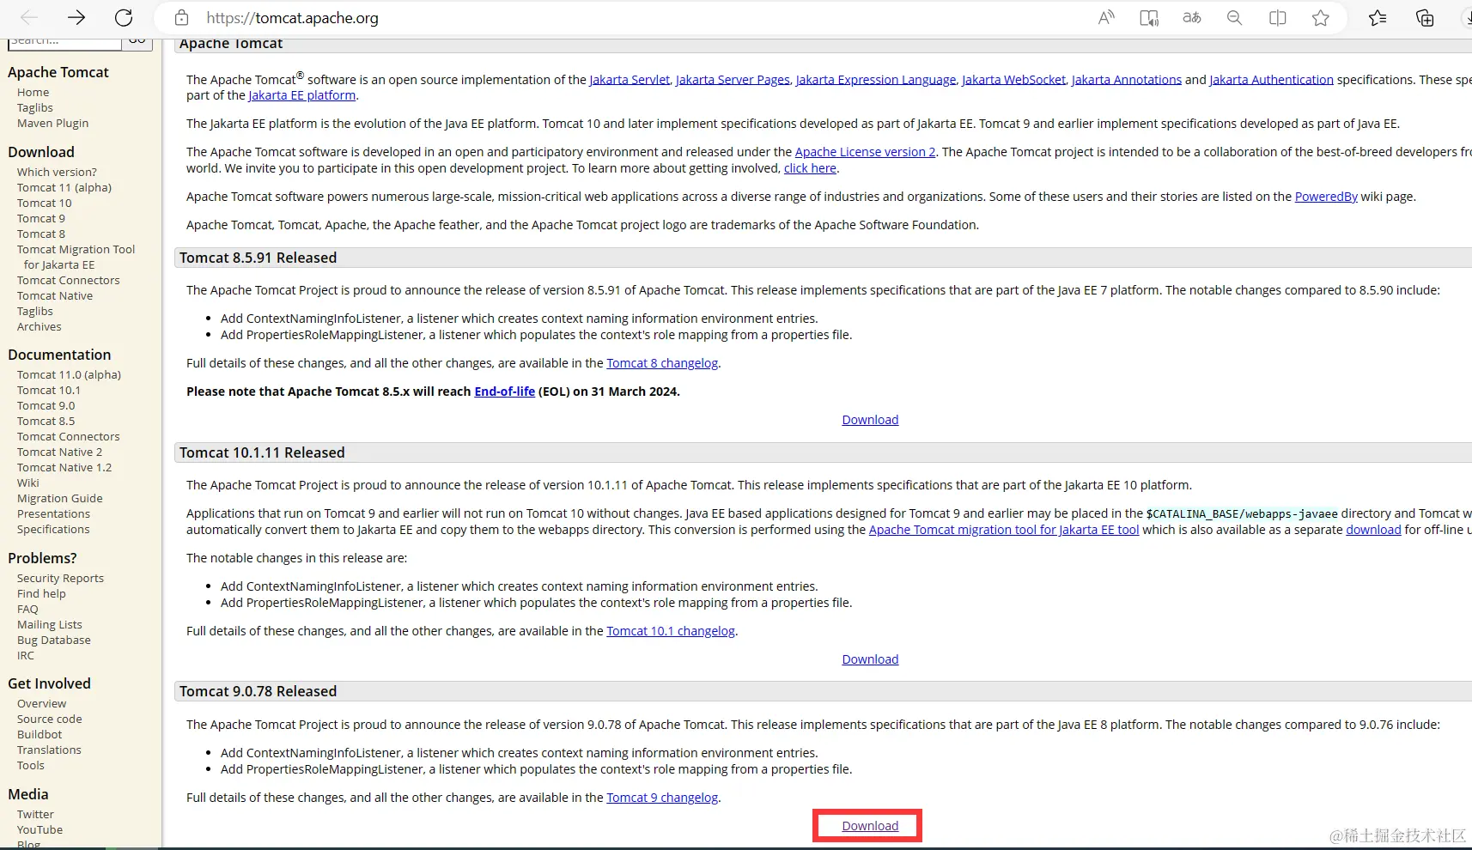
Task: Open Maven Plugin sidebar link
Action: coord(52,124)
